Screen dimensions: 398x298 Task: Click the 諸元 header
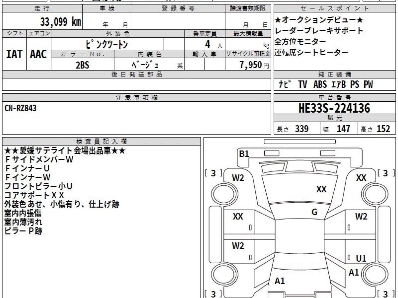[x=335, y=119]
